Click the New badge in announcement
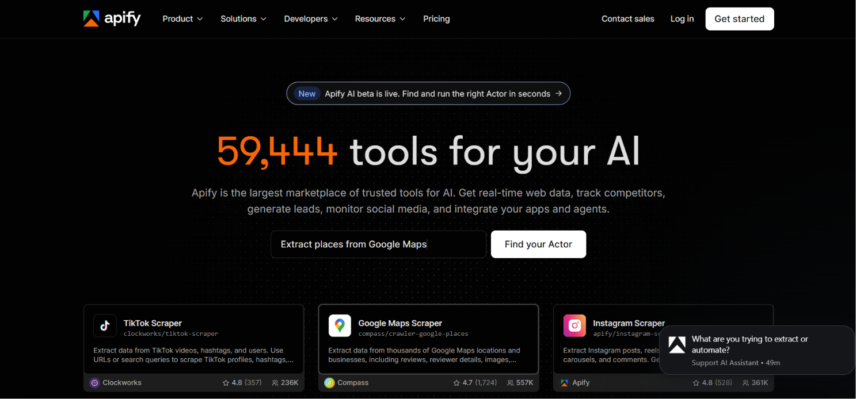This screenshot has height=399, width=856. tap(307, 94)
